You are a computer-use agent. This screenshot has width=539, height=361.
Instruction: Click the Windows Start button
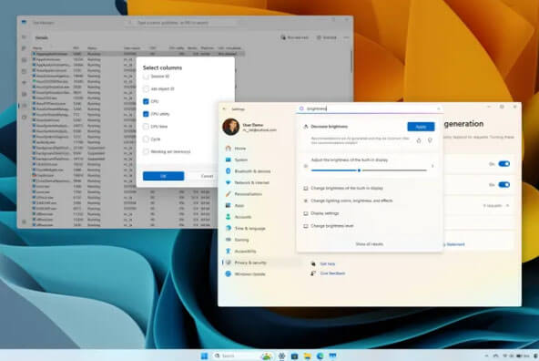pos(204,356)
